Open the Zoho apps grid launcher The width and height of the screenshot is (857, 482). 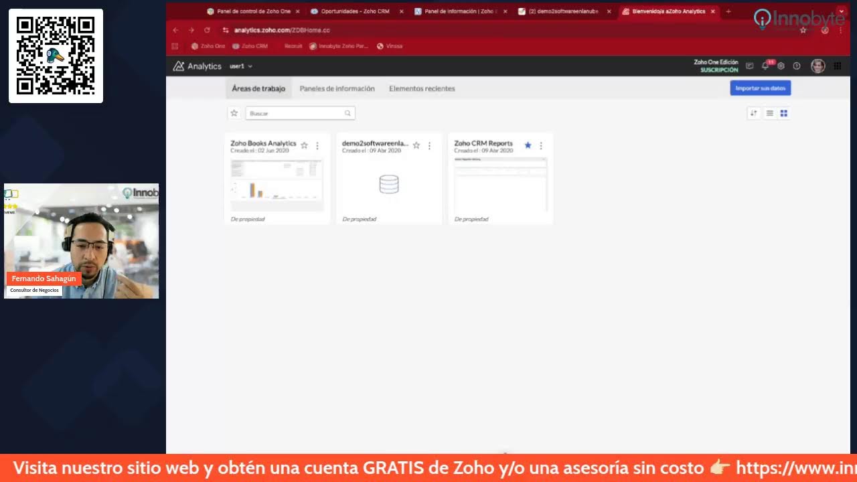(838, 66)
